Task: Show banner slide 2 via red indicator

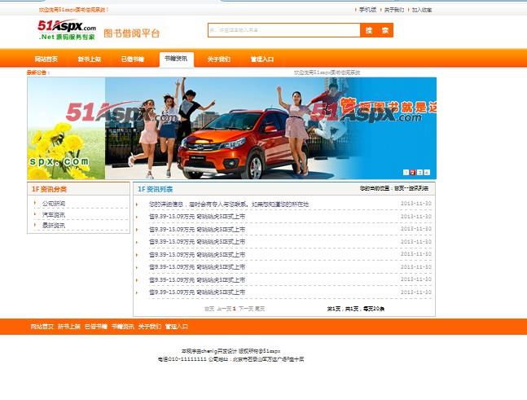Action: 413,173
